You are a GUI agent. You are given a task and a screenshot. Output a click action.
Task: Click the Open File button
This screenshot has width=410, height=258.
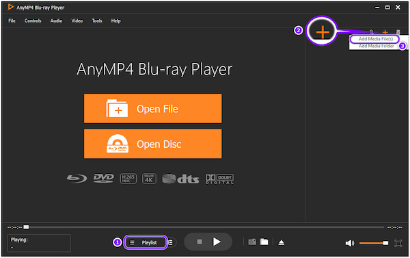click(152, 108)
